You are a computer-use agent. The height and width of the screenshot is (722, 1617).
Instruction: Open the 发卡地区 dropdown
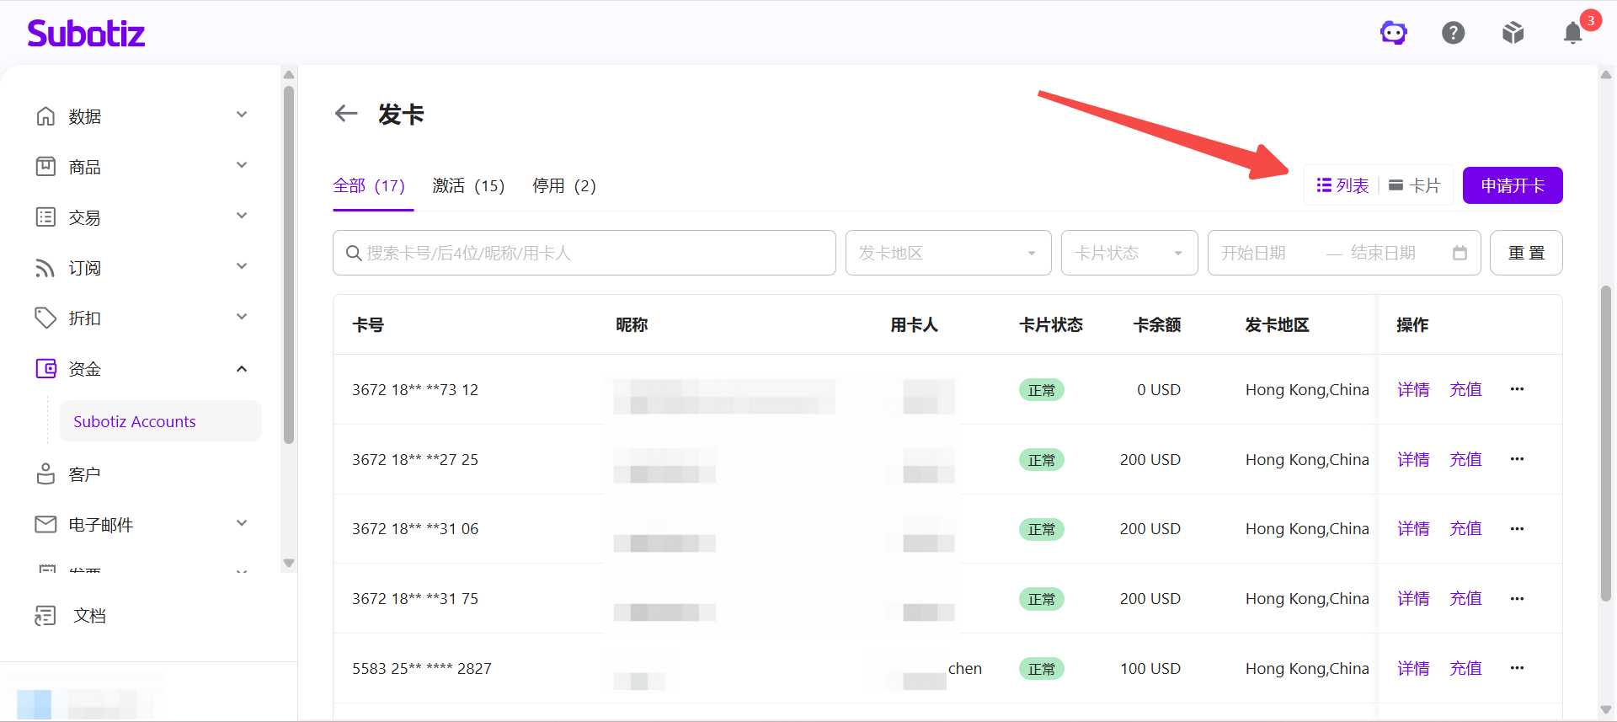coord(948,253)
